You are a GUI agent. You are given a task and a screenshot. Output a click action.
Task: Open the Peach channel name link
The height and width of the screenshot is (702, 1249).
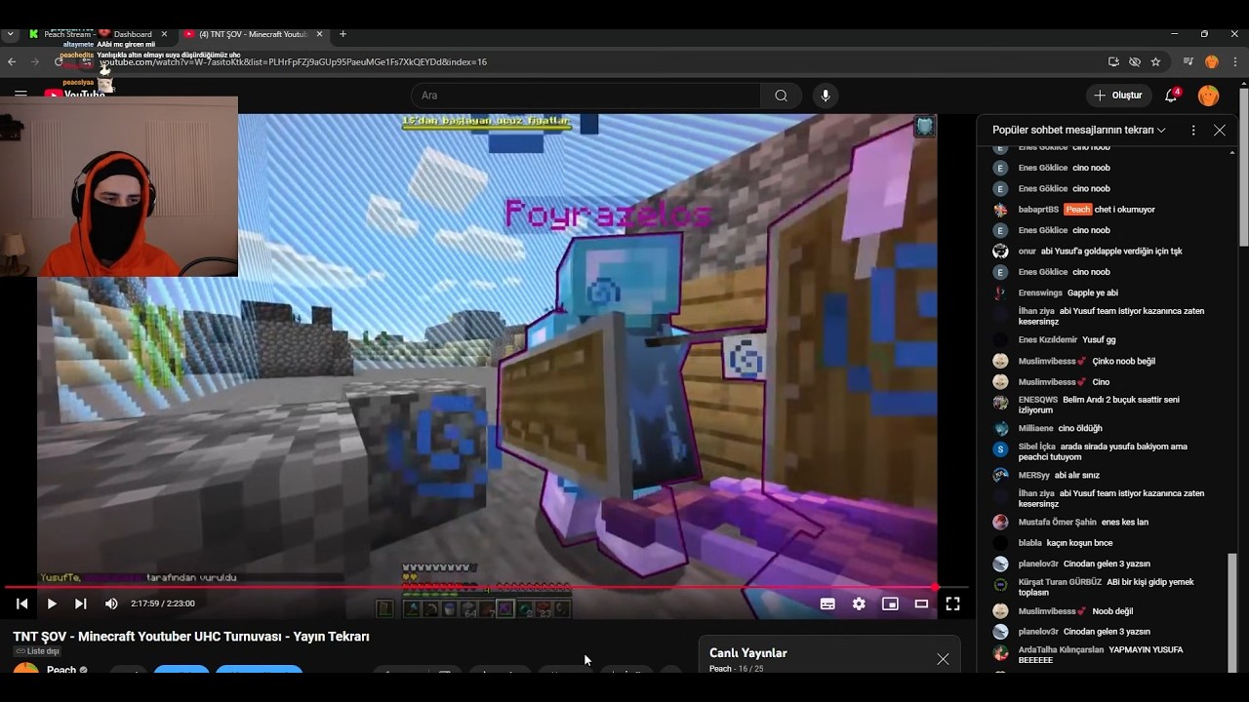tap(61, 670)
